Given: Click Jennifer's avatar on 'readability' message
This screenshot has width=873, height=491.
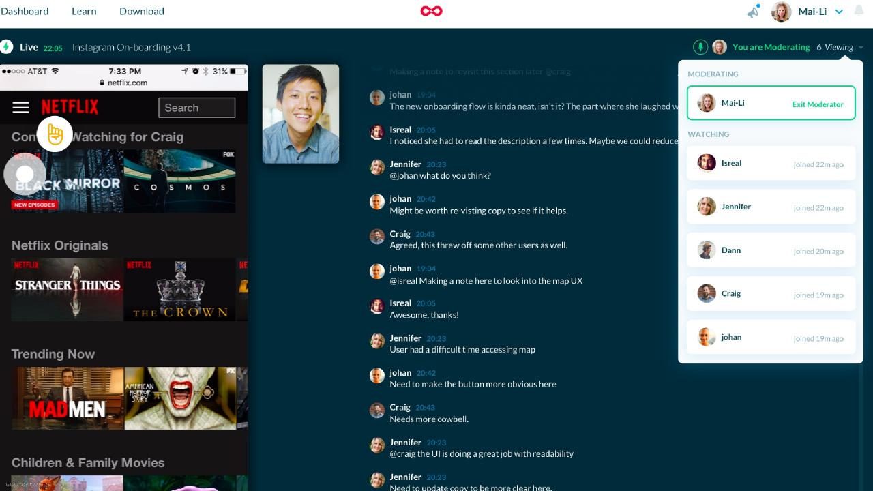Looking at the screenshot, I should [377, 445].
